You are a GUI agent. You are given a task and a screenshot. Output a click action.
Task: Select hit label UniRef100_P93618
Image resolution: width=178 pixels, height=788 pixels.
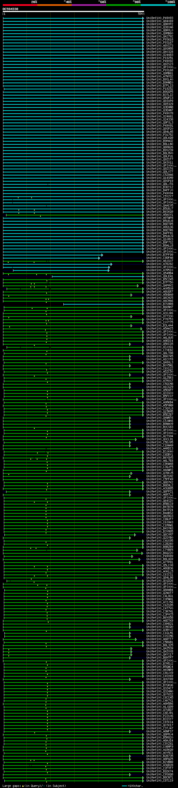tap(160, 39)
